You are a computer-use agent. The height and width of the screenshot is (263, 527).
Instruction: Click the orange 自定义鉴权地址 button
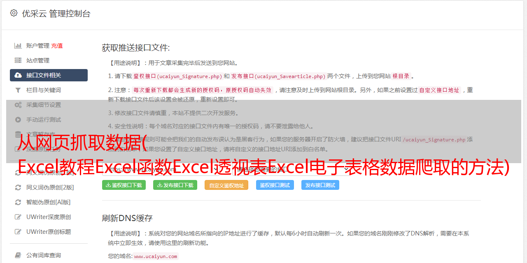point(226,185)
